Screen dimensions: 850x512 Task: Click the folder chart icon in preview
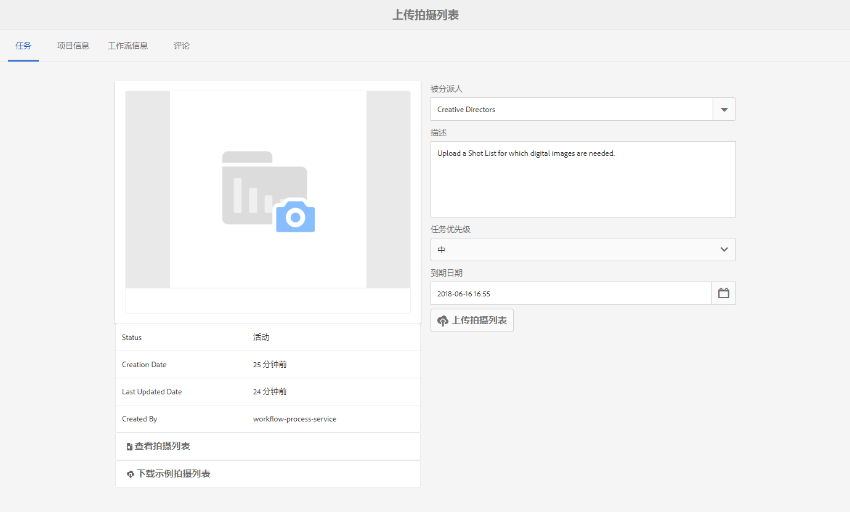264,188
